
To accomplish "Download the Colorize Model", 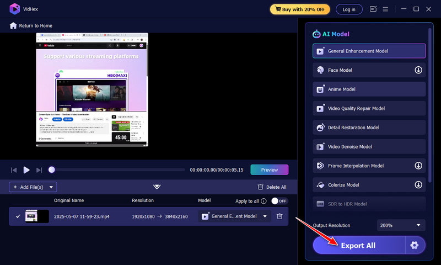I will pyautogui.click(x=418, y=185).
